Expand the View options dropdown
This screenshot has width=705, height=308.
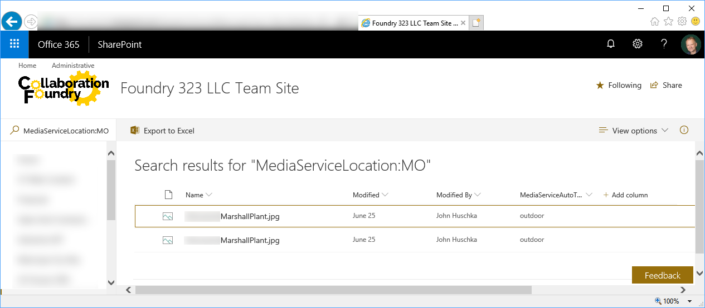(634, 131)
